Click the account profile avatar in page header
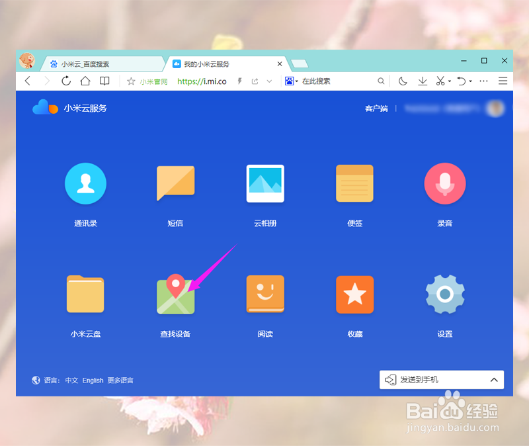Screen dimensions: 529x446 [495, 109]
